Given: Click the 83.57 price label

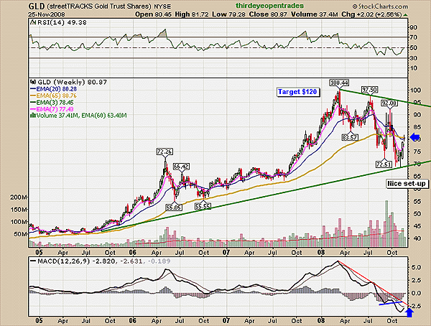Looking at the screenshot, I should click(350, 137).
